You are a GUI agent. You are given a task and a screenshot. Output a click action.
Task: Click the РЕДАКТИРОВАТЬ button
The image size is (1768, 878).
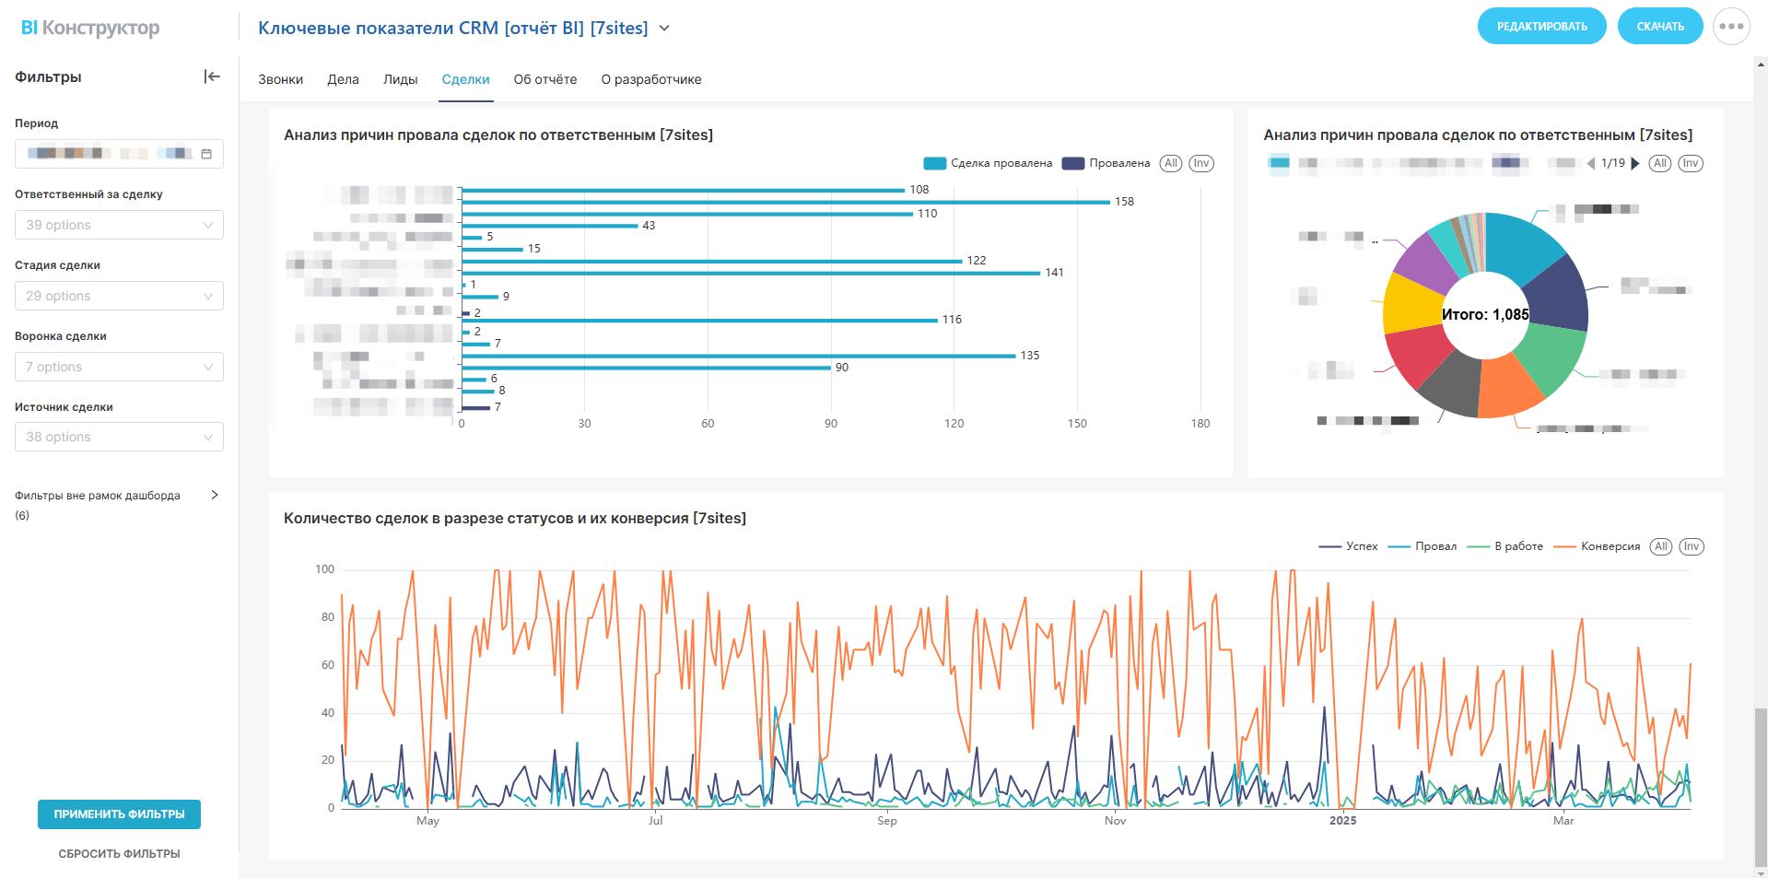1541,27
